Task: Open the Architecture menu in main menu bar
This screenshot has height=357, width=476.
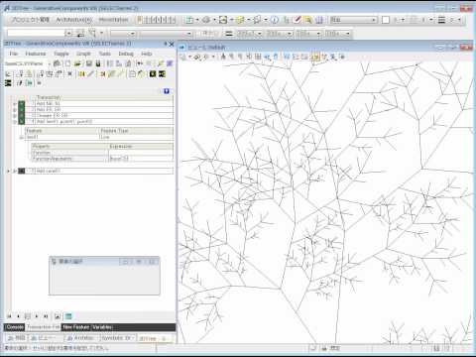Action: [x=74, y=20]
